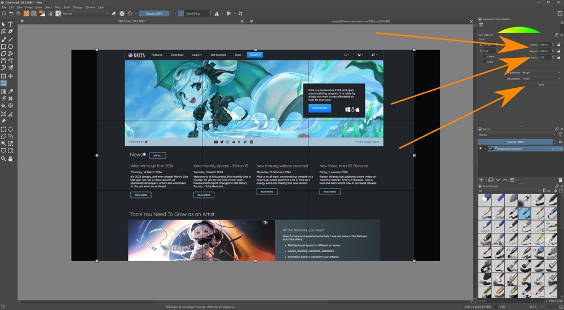Select the Multibrush tool
The height and width of the screenshot is (310, 564).
click(10, 68)
